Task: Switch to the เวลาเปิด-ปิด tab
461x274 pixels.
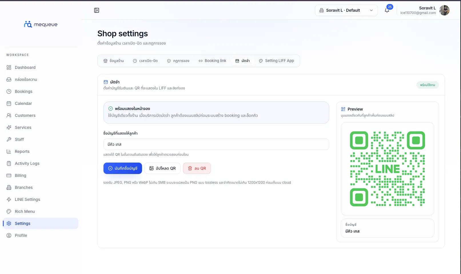Action: [145, 61]
